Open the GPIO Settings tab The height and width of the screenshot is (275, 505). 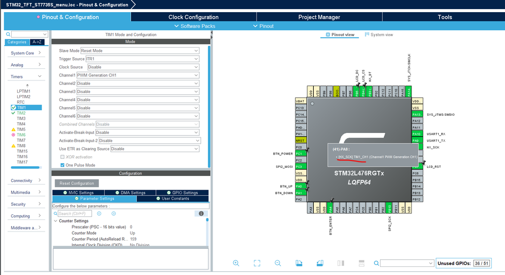point(183,193)
